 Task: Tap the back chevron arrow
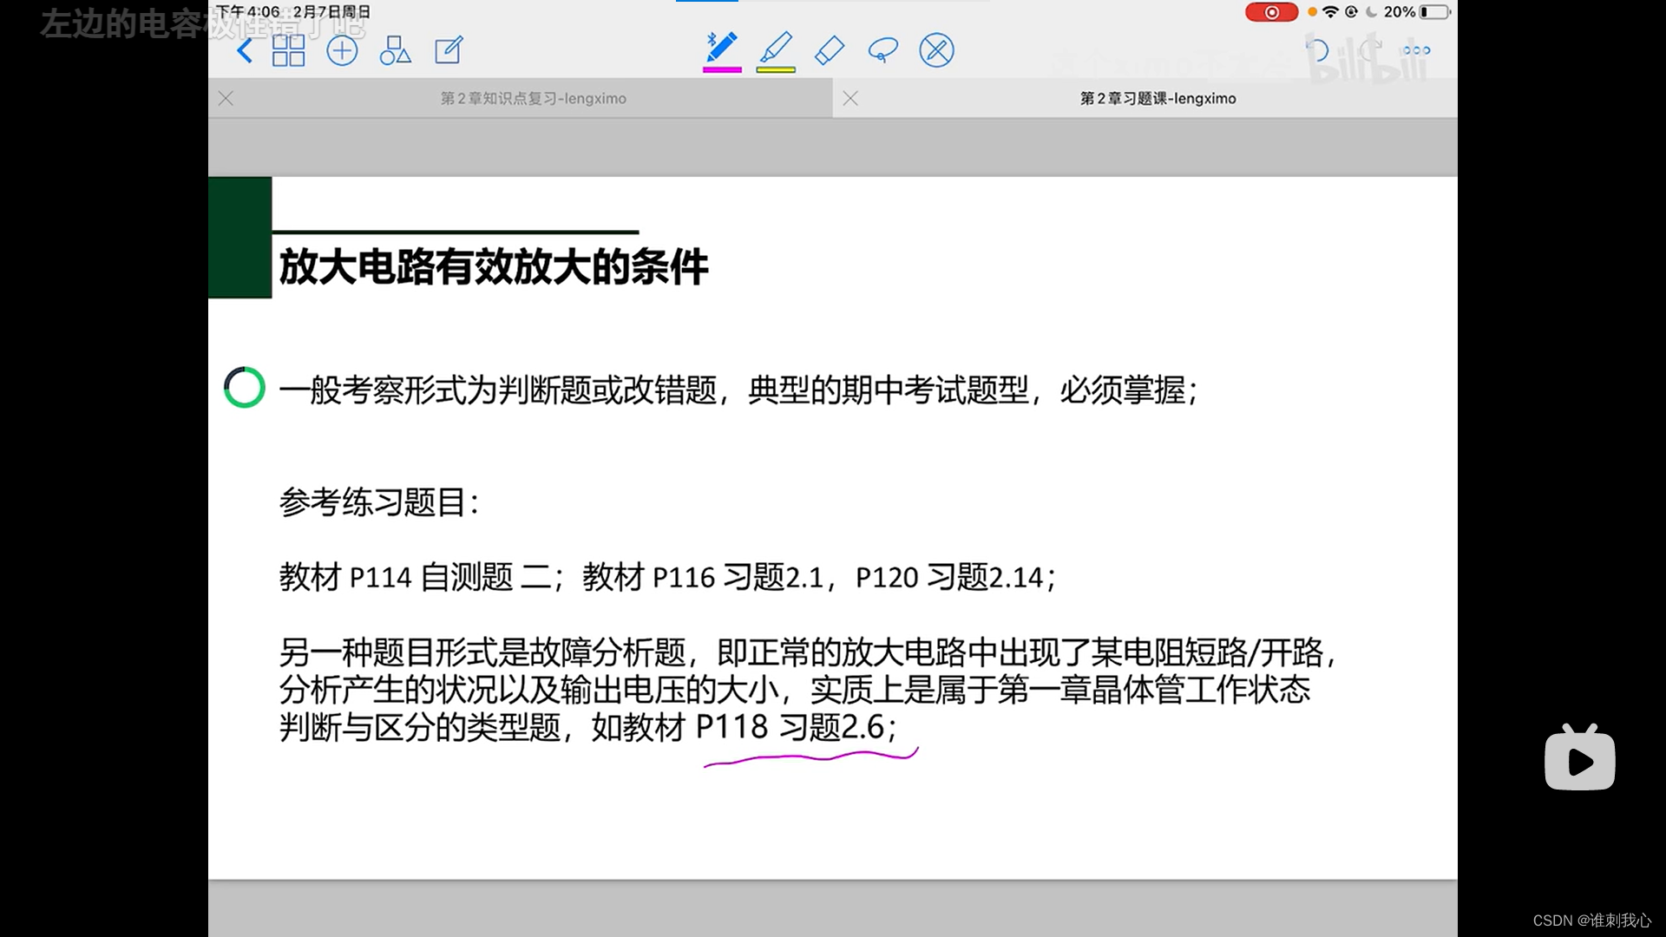[245, 50]
